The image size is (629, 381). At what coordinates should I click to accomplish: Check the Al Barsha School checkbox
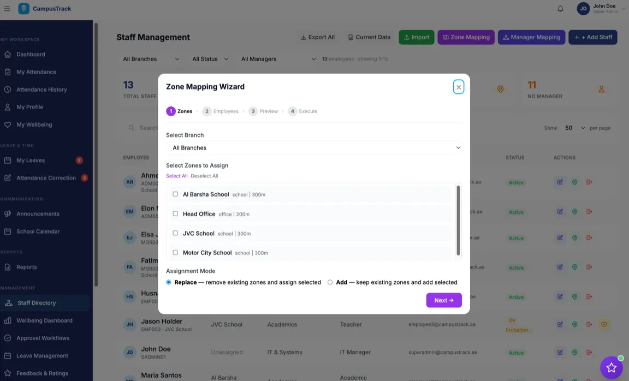tap(175, 194)
